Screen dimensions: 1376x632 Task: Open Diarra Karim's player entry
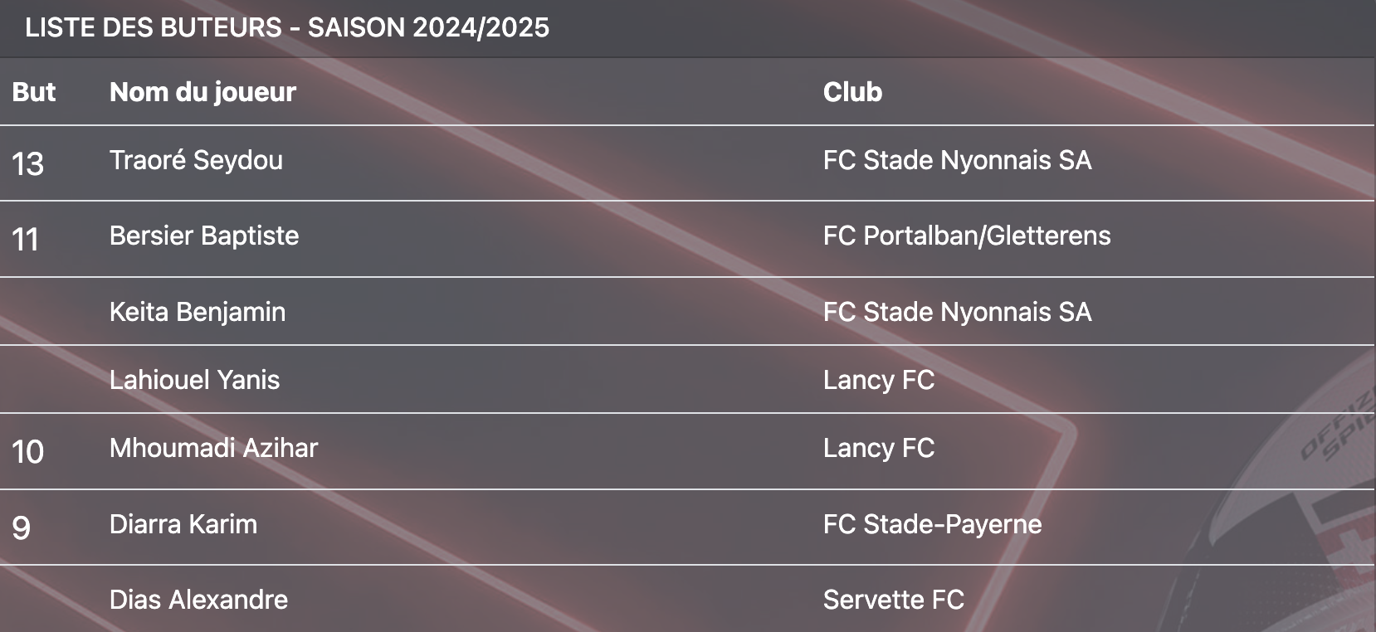183,524
